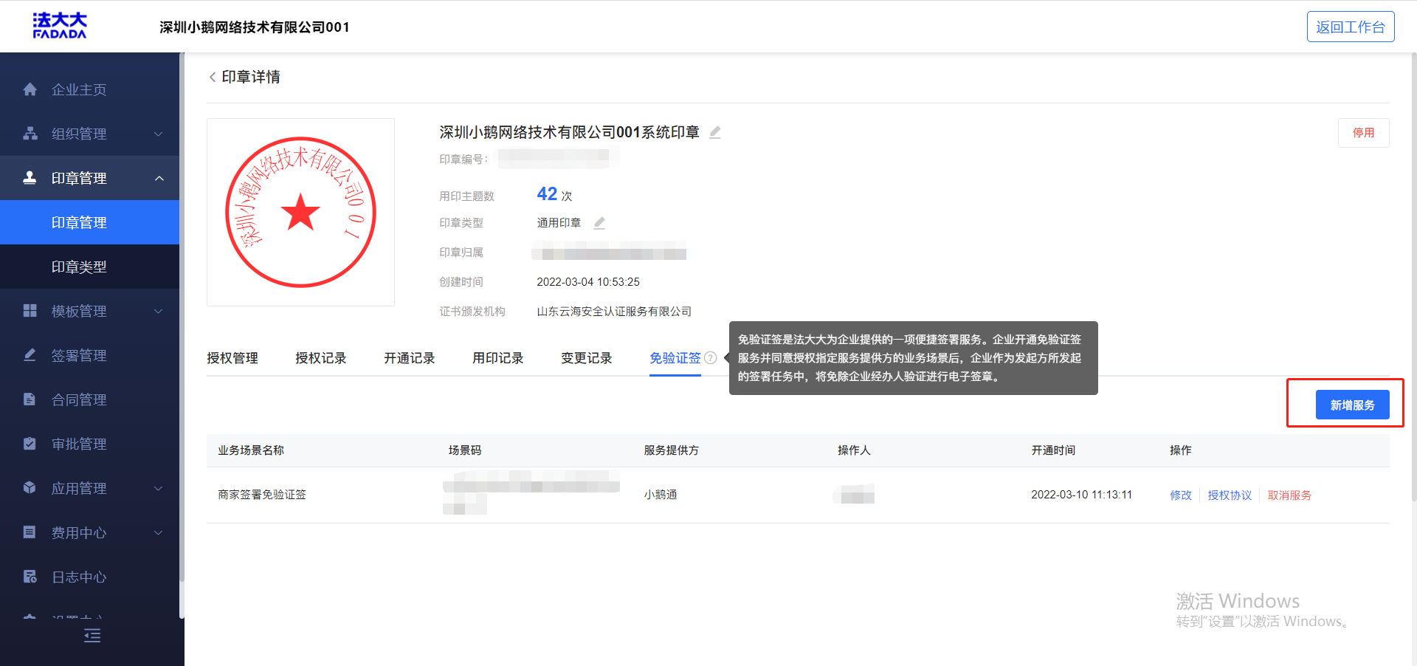Click the 2022-03-10 11:13:11 timestamp cell
Viewport: 1417px width, 666px height.
(1081, 495)
